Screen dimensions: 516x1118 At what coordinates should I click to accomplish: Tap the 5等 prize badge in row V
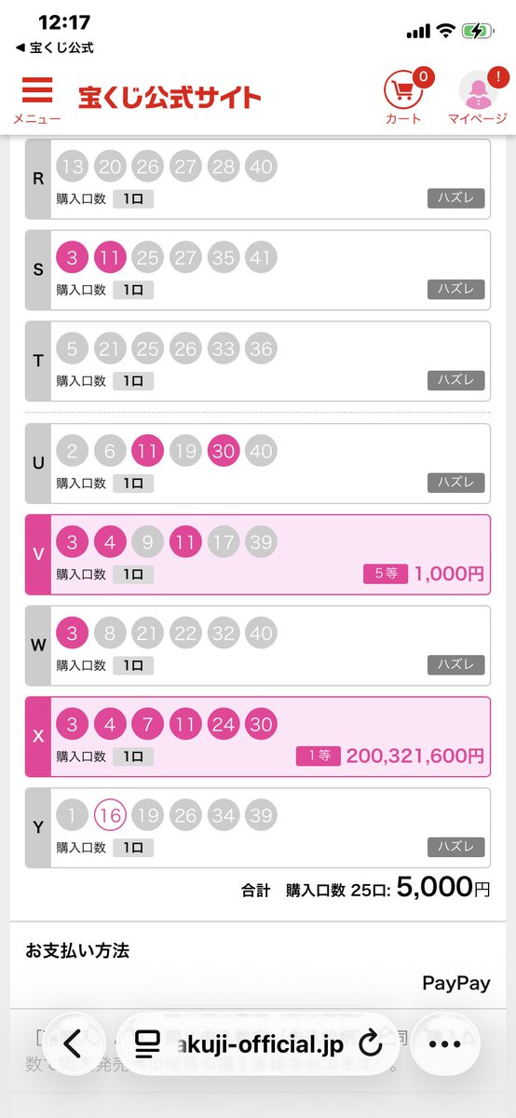click(x=386, y=574)
